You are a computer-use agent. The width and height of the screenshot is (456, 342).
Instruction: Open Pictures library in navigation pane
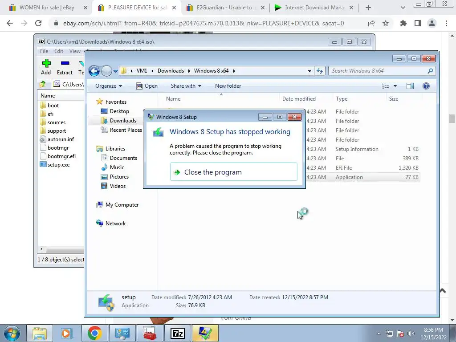(x=115, y=176)
